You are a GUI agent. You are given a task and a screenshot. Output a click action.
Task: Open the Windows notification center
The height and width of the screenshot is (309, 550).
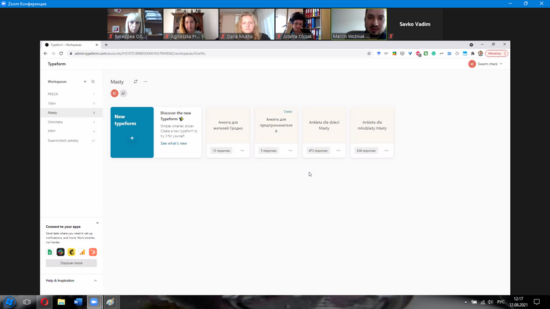click(x=537, y=302)
